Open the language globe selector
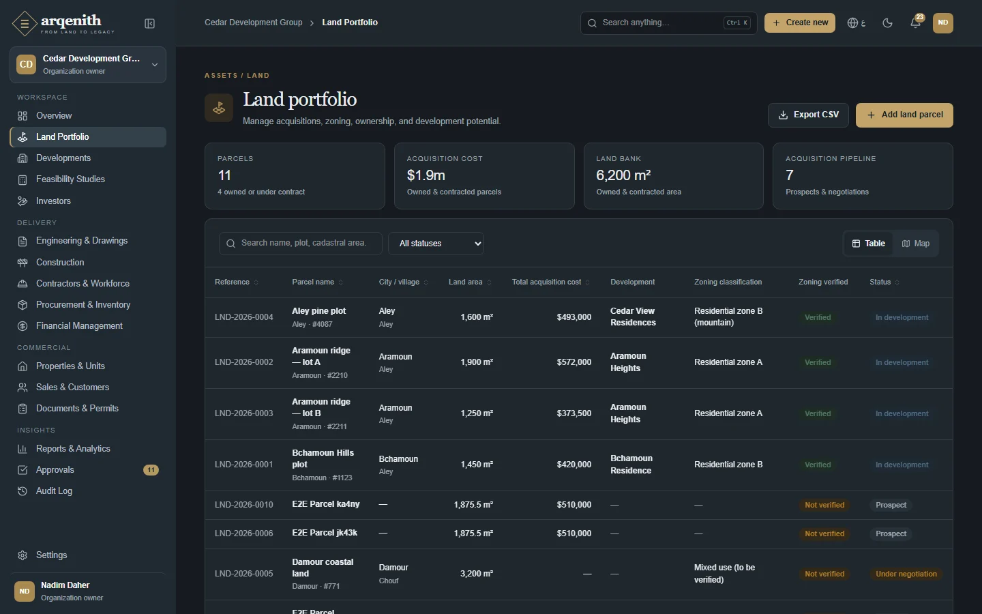This screenshot has height=614, width=982. (857, 23)
